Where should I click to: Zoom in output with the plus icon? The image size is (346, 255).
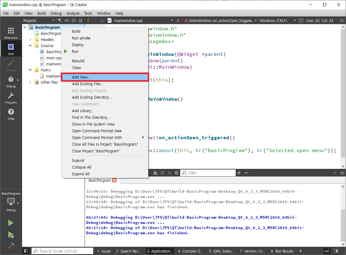click(239, 173)
